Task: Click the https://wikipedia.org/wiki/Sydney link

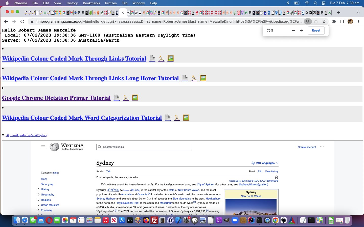Action: point(26,135)
